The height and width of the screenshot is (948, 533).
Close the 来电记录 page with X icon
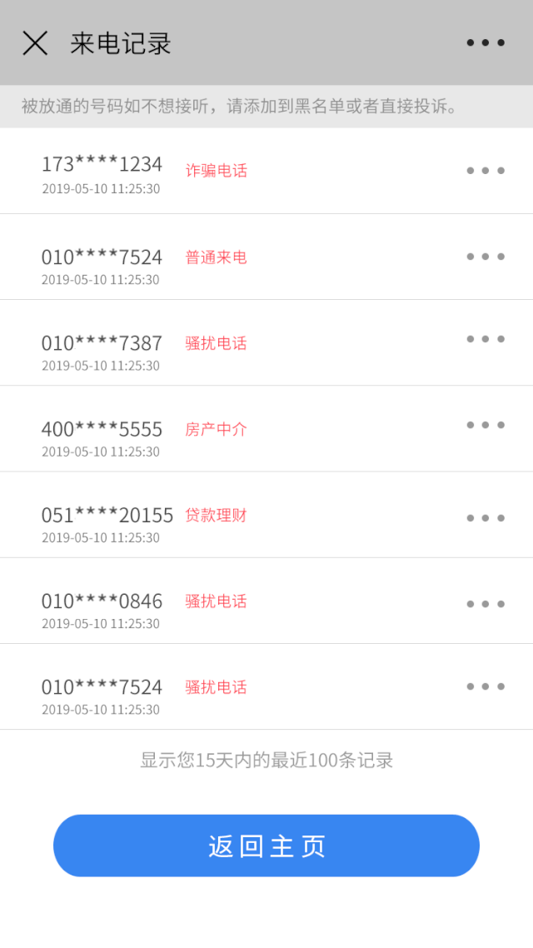(35, 43)
